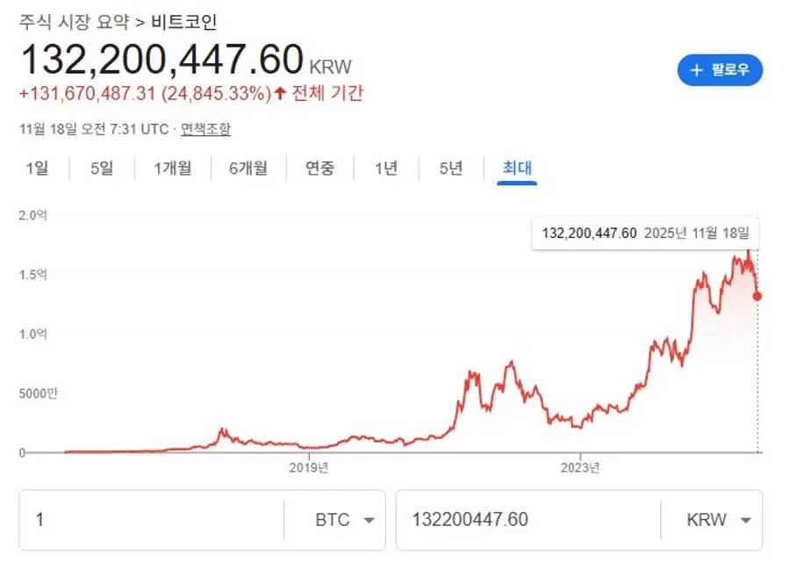
Task: Select the 5일 time range tab
Action: tap(102, 168)
